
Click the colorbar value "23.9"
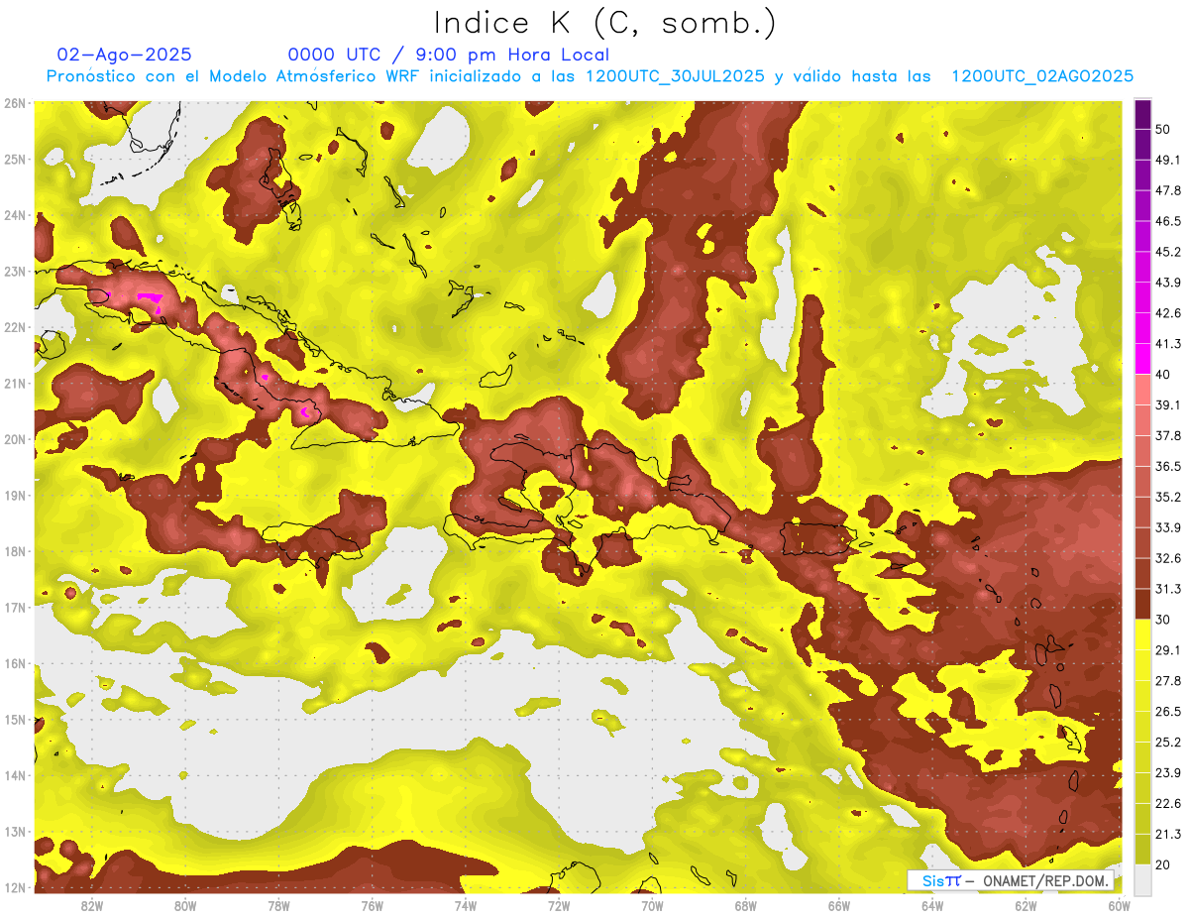tap(1168, 772)
